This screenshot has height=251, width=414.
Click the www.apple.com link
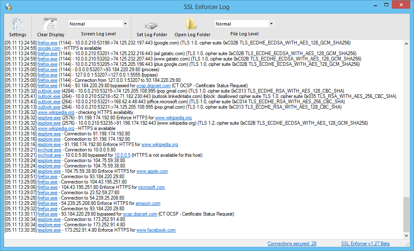tap(152, 171)
